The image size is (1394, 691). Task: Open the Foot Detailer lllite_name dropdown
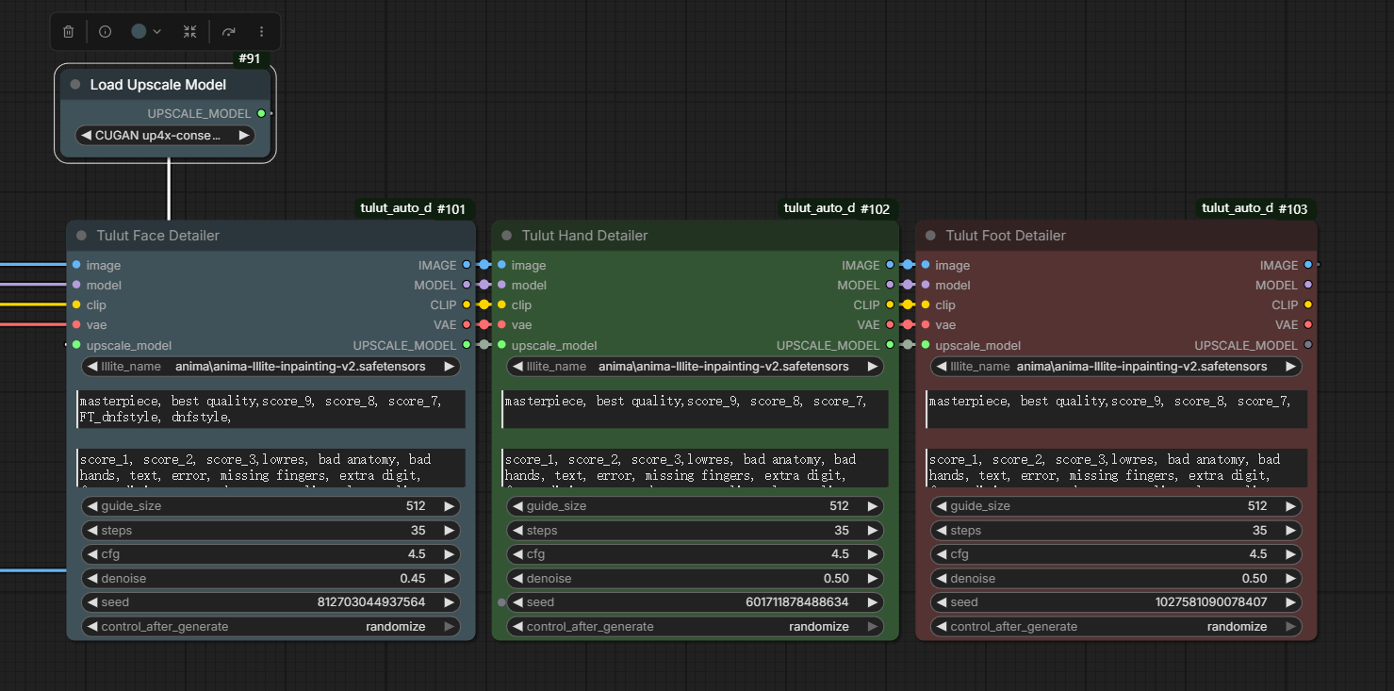1116,367
